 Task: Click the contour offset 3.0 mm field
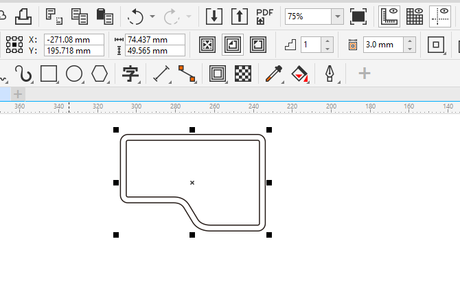pos(383,45)
